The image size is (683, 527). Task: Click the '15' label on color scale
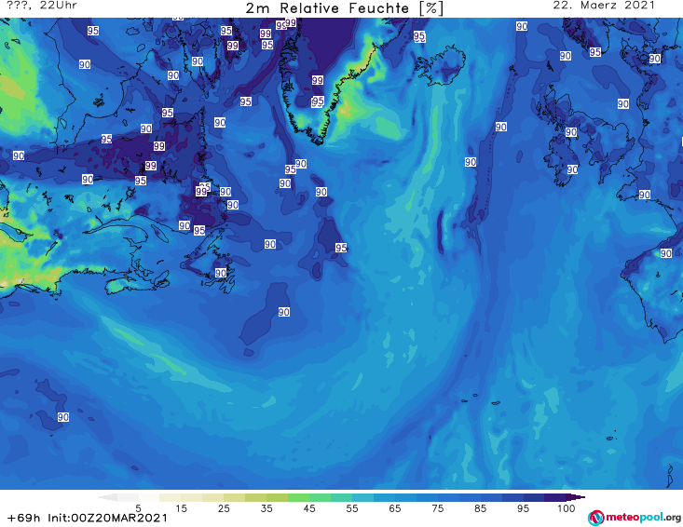tap(181, 508)
